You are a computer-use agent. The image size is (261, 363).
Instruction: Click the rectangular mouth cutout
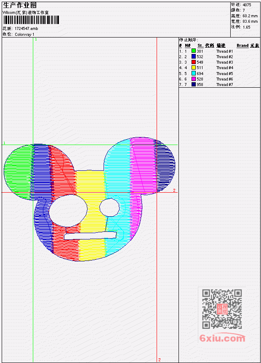coord(90,236)
